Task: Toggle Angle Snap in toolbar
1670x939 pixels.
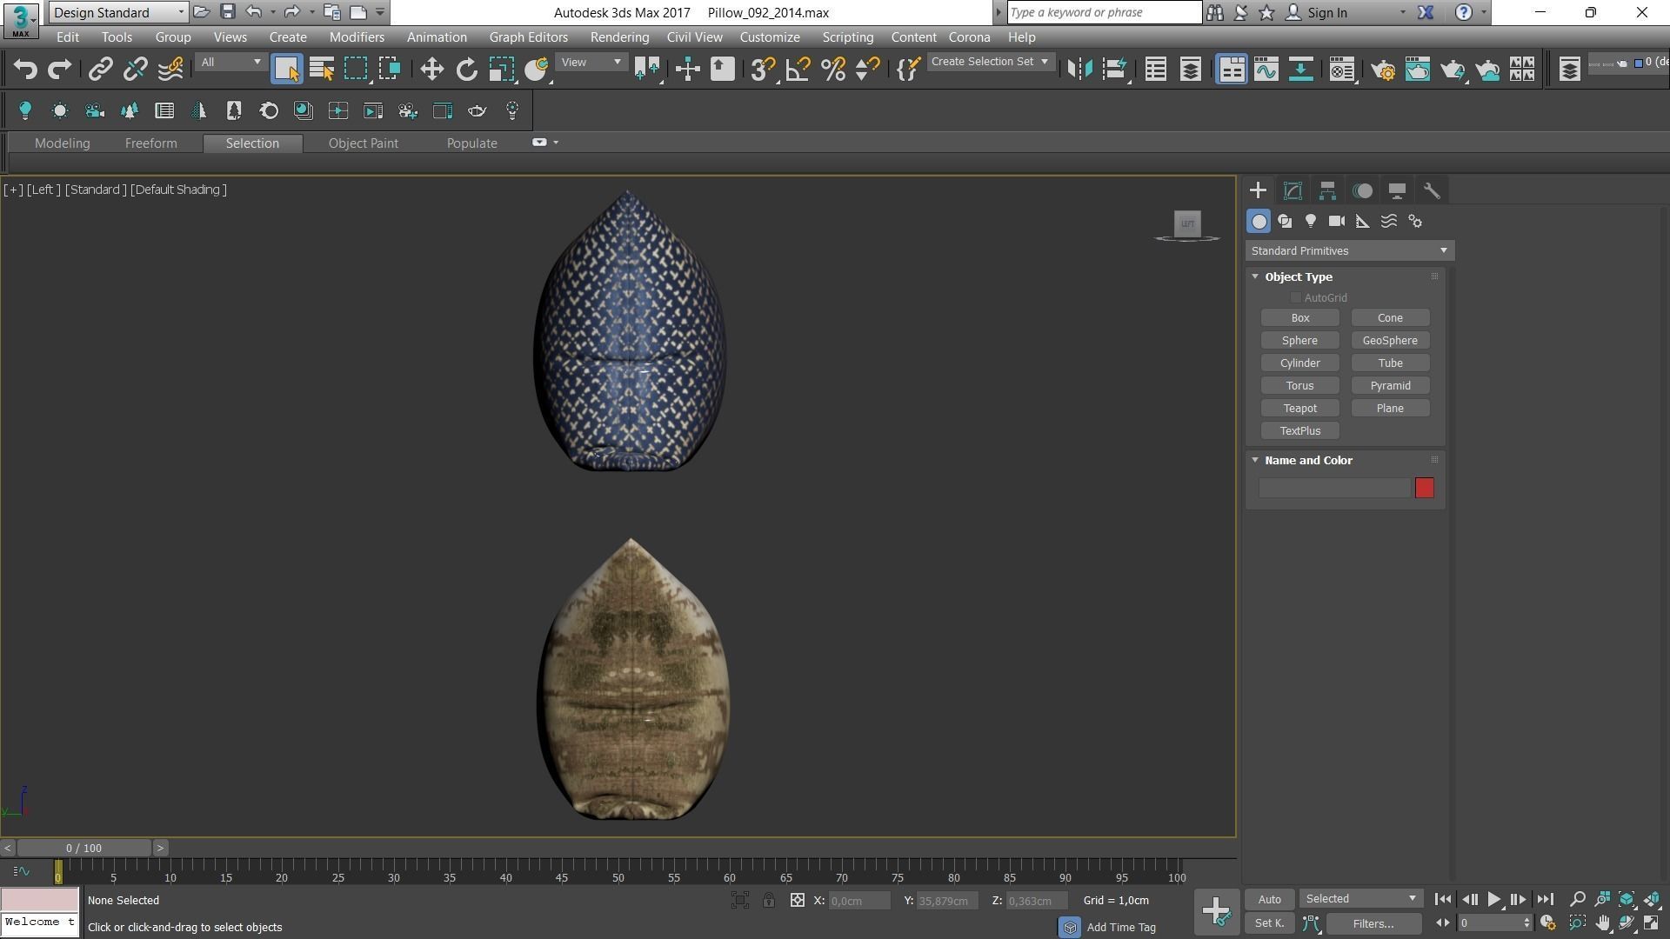Action: pos(798,70)
